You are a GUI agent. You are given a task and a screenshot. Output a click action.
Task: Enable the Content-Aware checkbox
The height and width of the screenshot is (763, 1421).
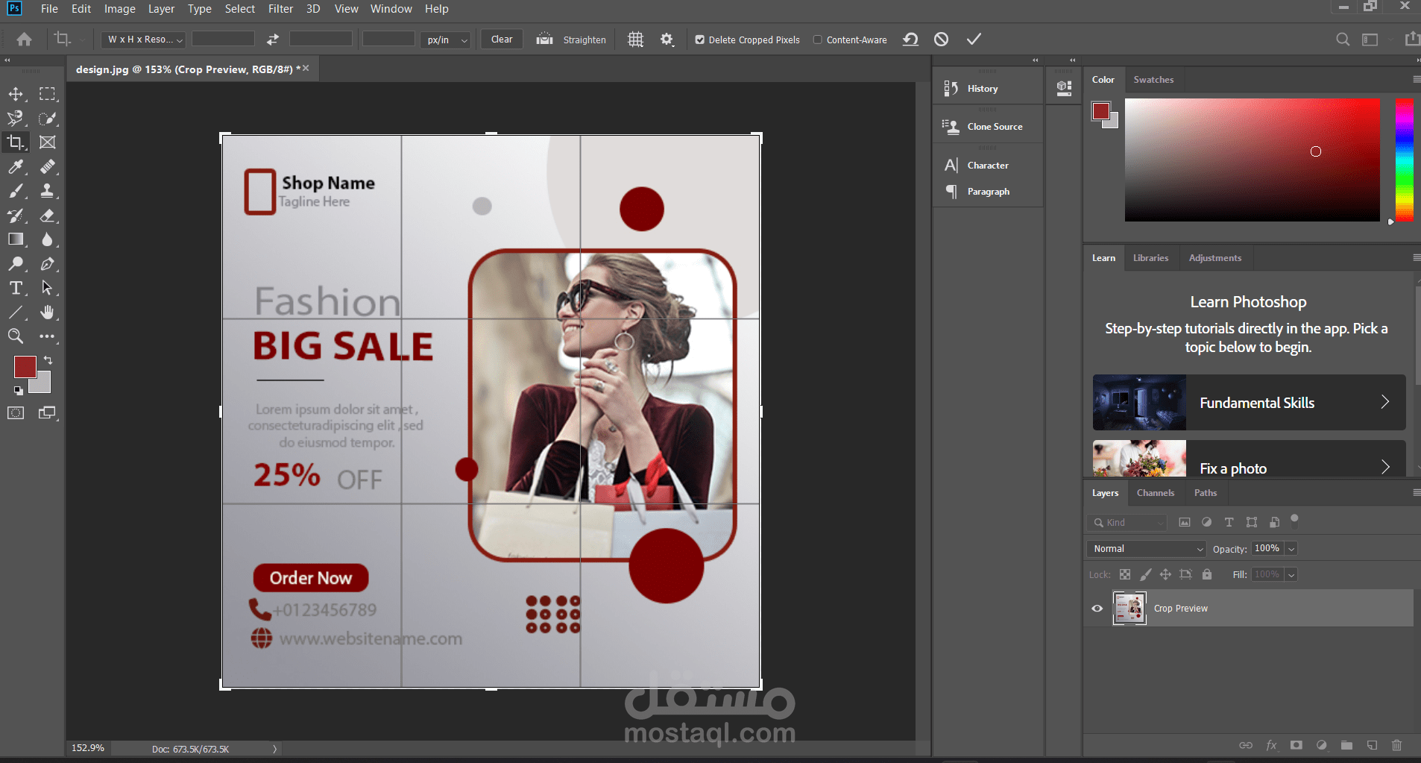[817, 40]
